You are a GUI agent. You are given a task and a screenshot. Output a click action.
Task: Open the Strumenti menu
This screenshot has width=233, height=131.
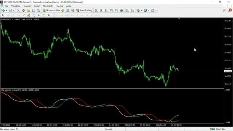click(x=48, y=6)
